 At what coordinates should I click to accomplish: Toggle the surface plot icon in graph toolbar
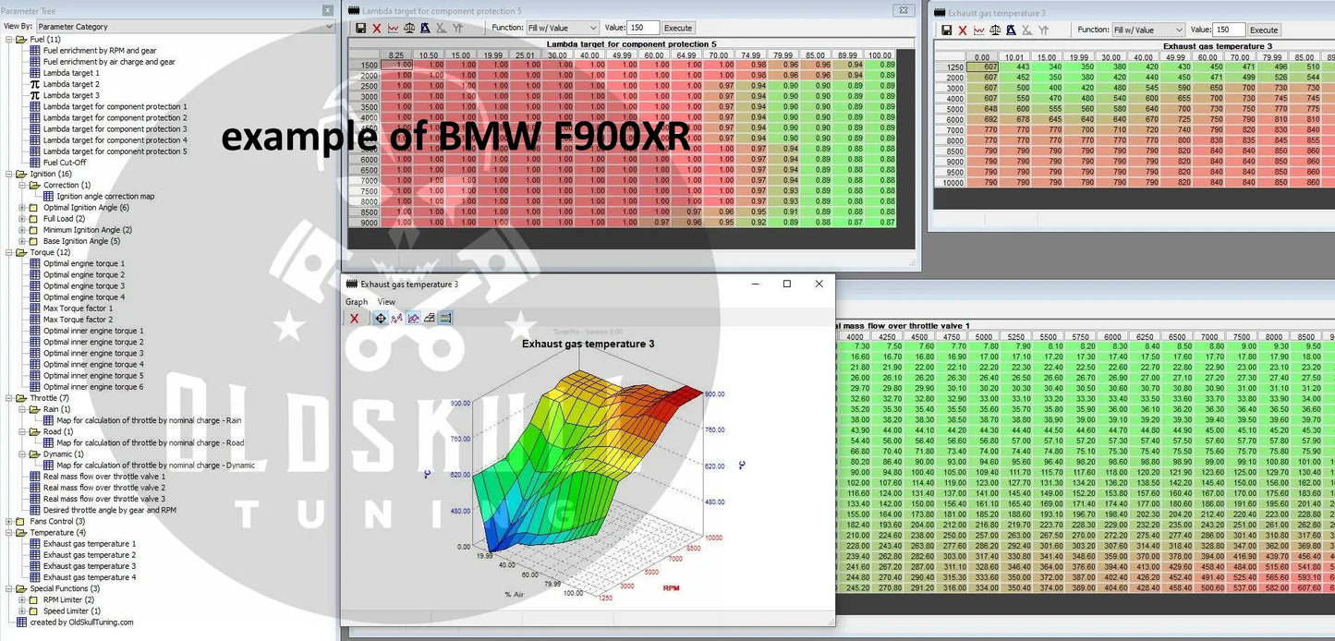413,319
